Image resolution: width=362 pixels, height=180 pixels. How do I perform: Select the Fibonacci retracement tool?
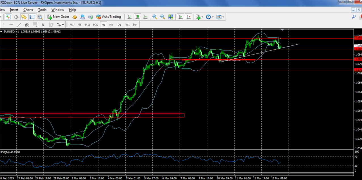coord(35,25)
